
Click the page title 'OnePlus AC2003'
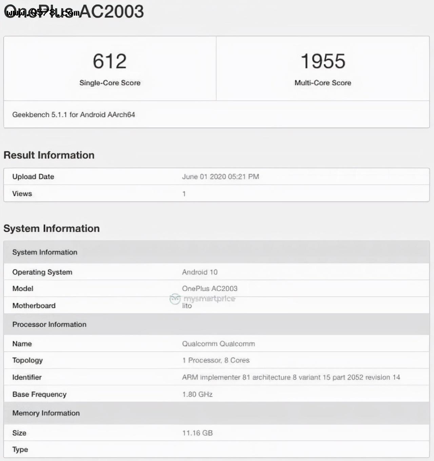[74, 11]
